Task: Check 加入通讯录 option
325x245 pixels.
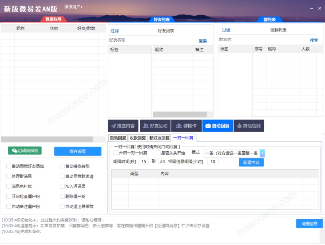Action: [62, 186]
